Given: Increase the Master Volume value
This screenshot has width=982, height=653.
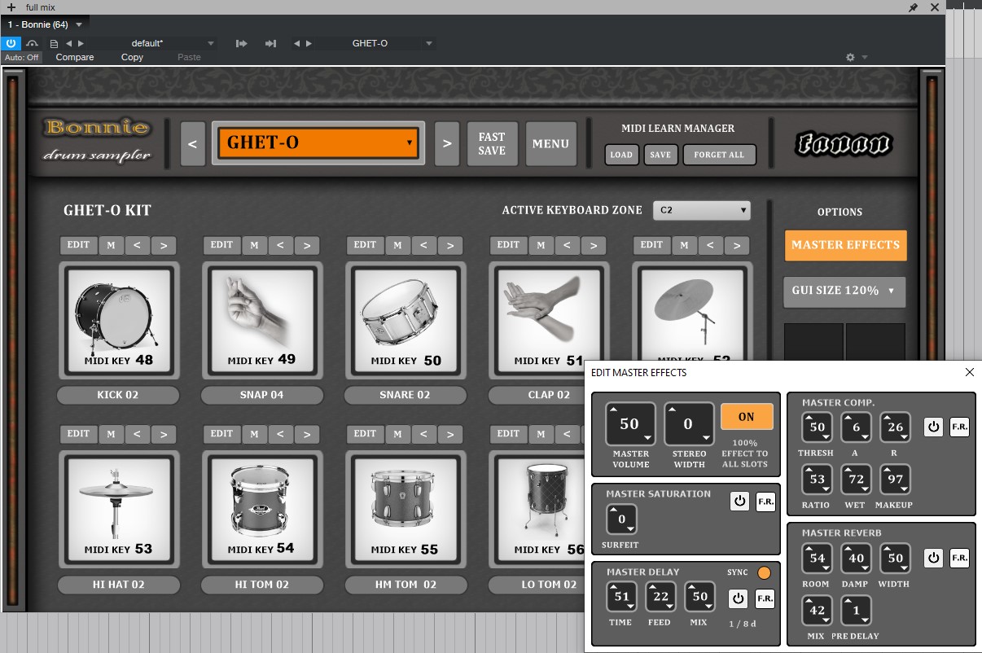Looking at the screenshot, I should 615,410.
